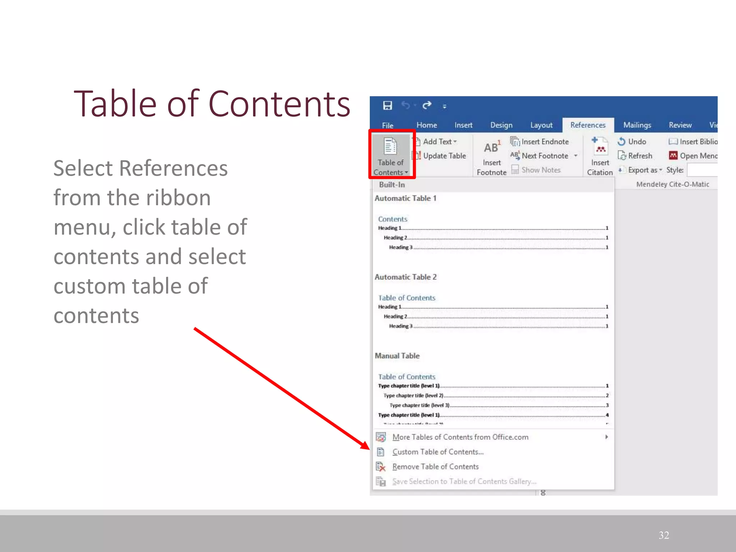The height and width of the screenshot is (552, 736).
Task: Switch to the Insert tab
Action: coord(463,125)
